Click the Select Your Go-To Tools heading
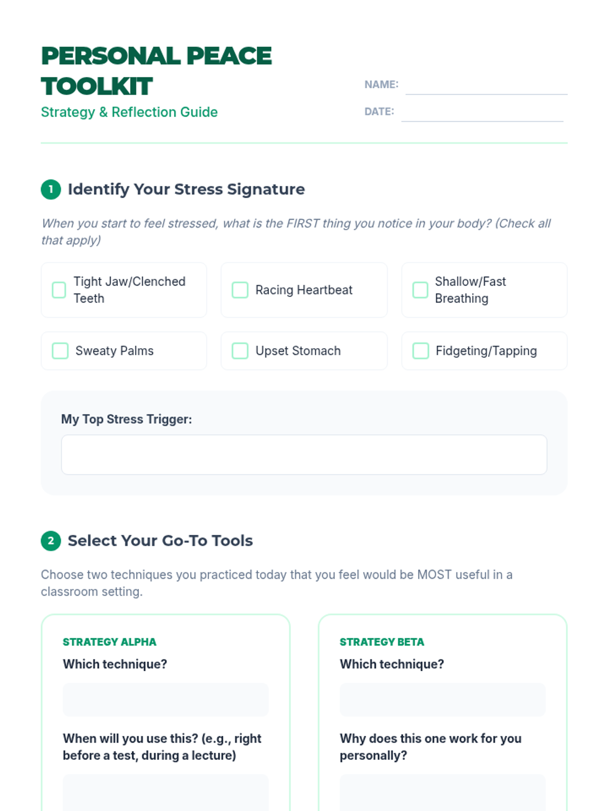This screenshot has width=608, height=811. [160, 541]
